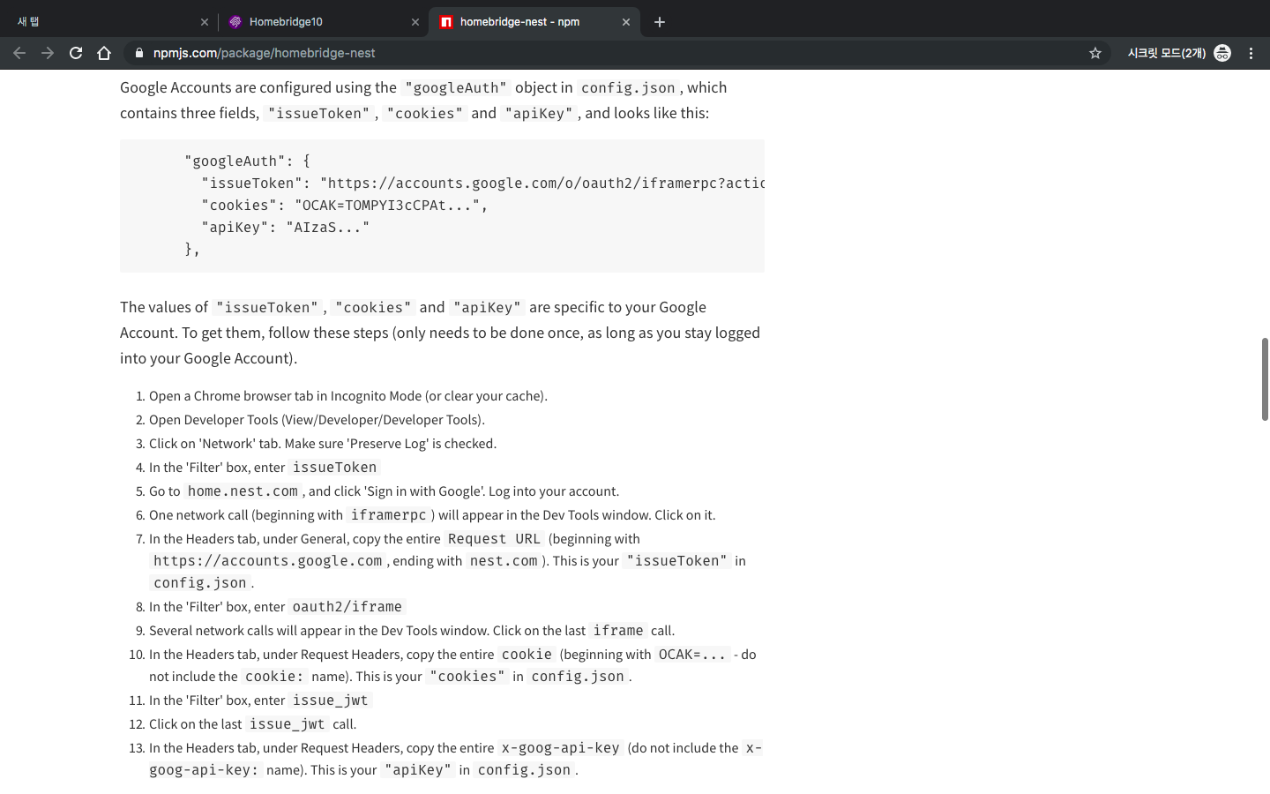
Task: Switch to the 새 탭 tab
Action: pyautogui.click(x=108, y=22)
